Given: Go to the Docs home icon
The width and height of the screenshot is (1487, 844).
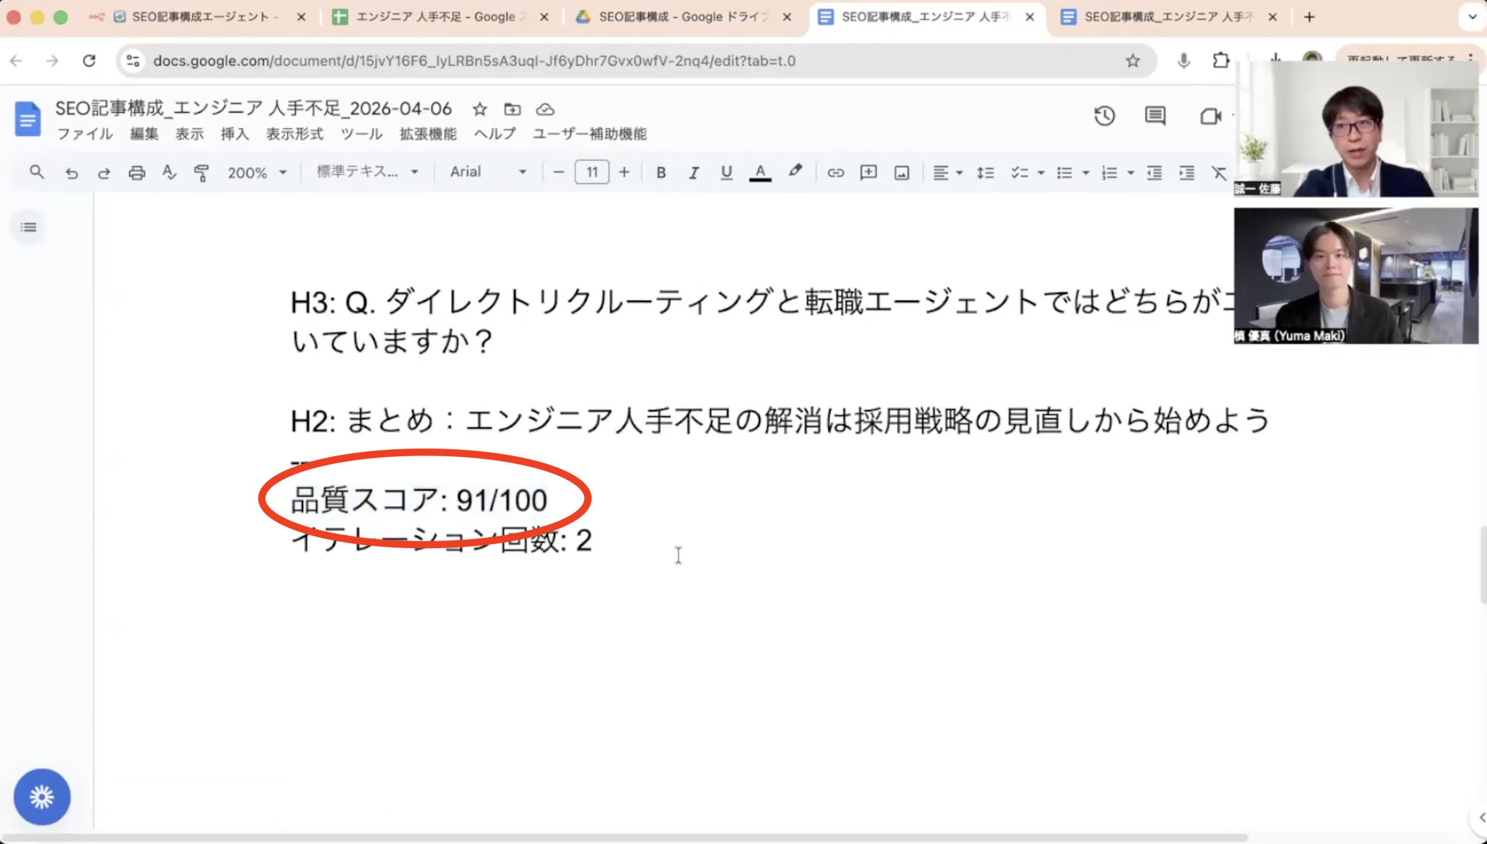Looking at the screenshot, I should click(28, 119).
